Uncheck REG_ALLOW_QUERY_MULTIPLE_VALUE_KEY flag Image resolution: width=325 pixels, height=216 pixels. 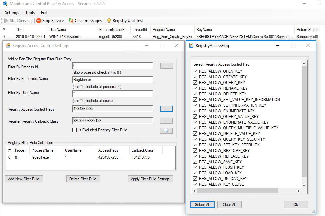(x=195, y=128)
